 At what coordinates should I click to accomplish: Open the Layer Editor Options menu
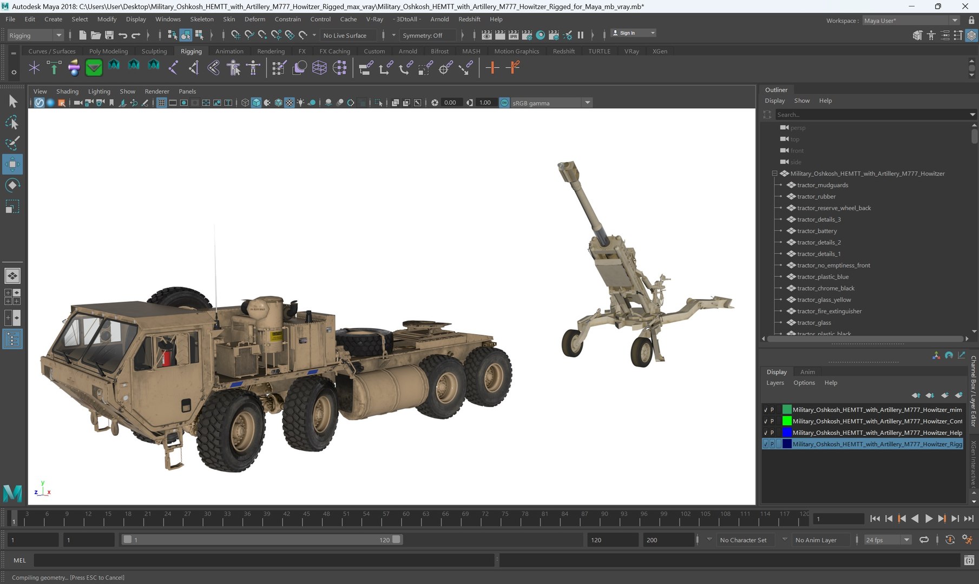click(x=804, y=383)
